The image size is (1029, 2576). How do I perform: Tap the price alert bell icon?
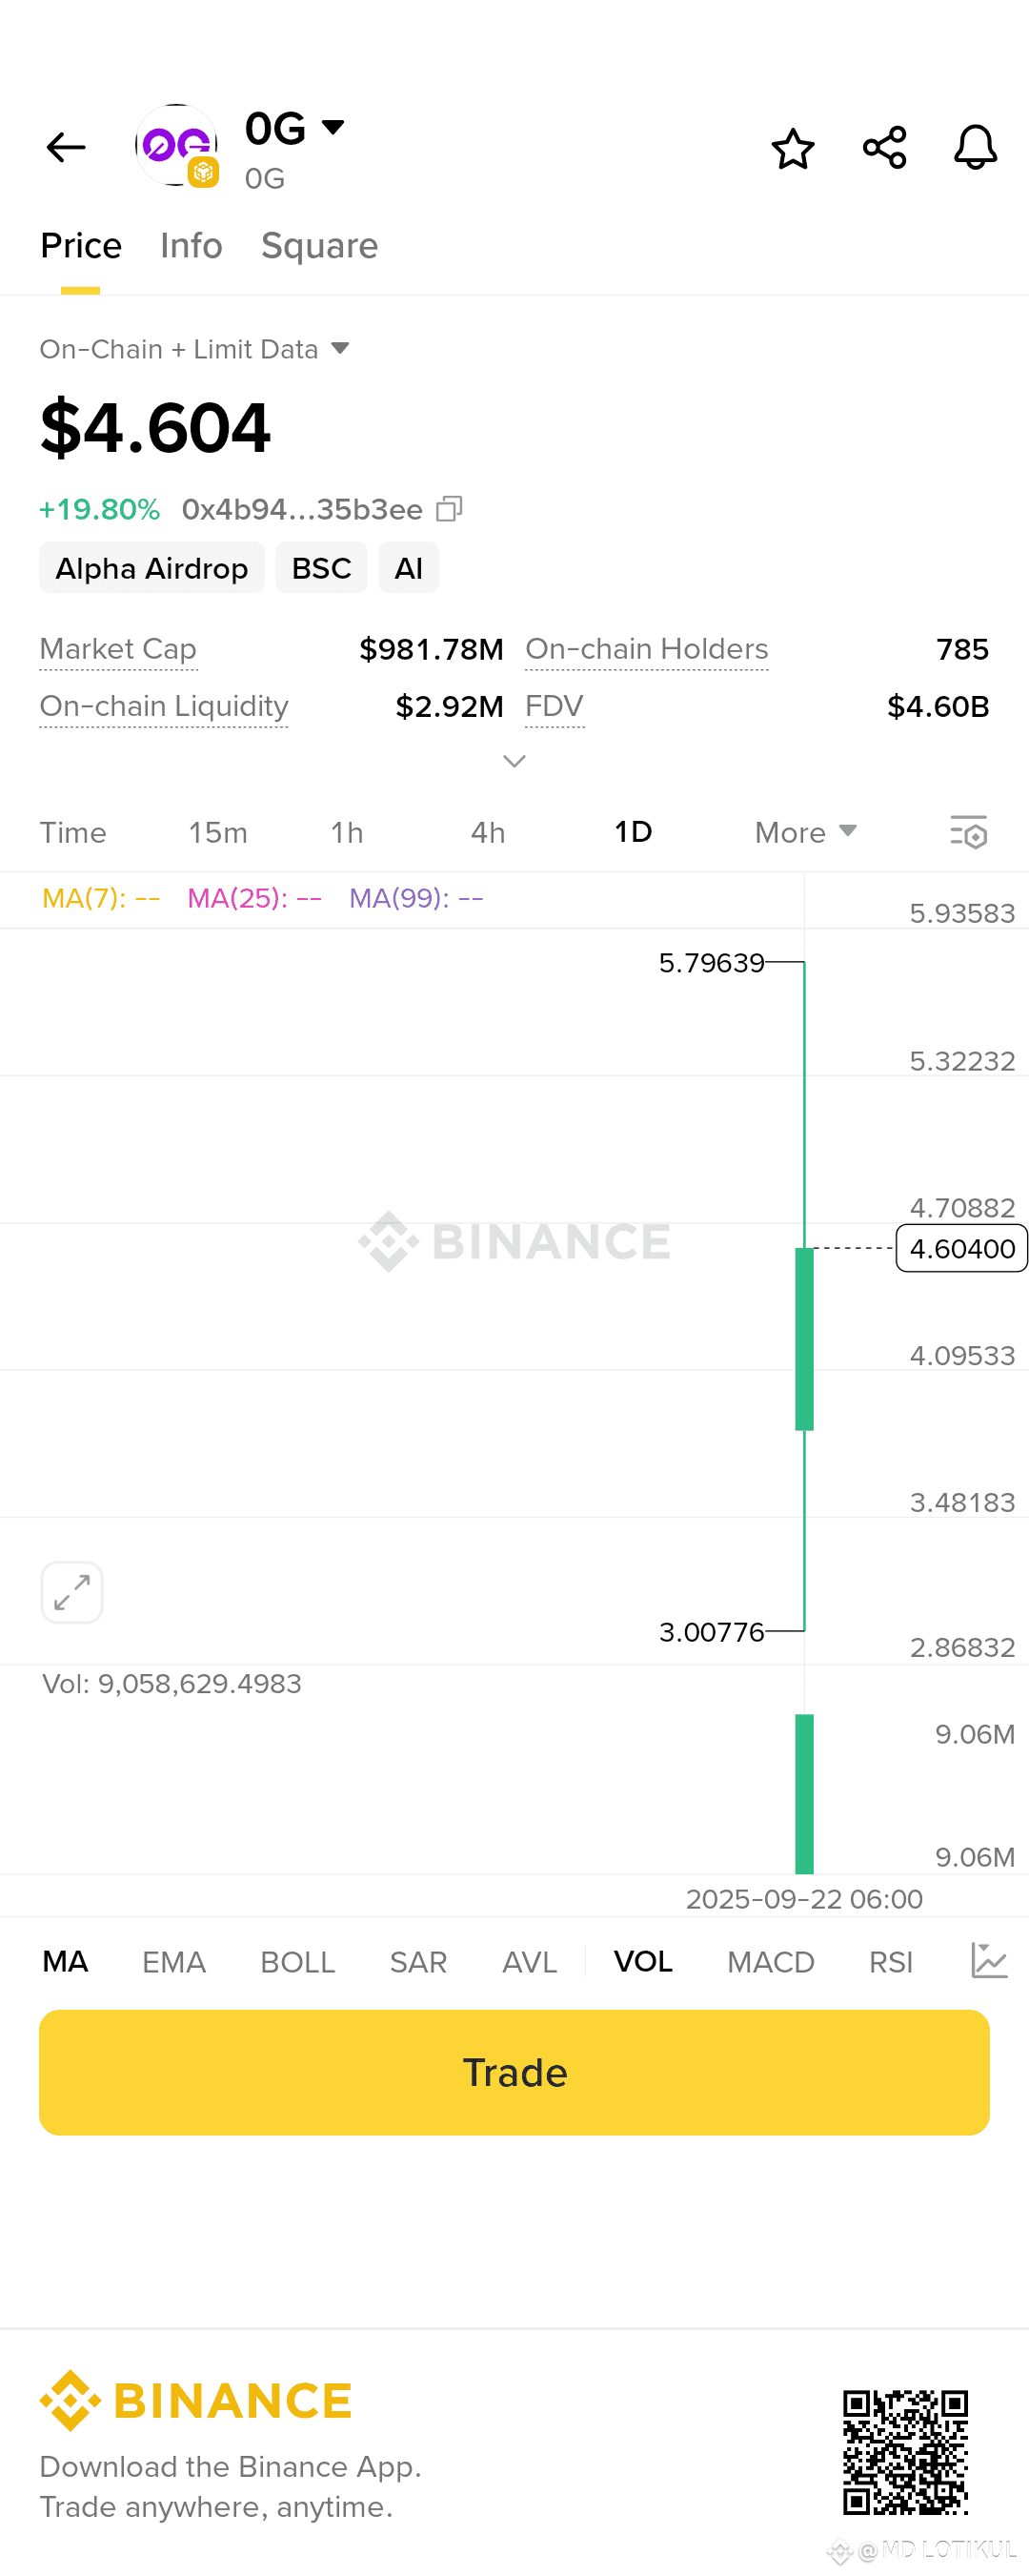click(x=975, y=148)
